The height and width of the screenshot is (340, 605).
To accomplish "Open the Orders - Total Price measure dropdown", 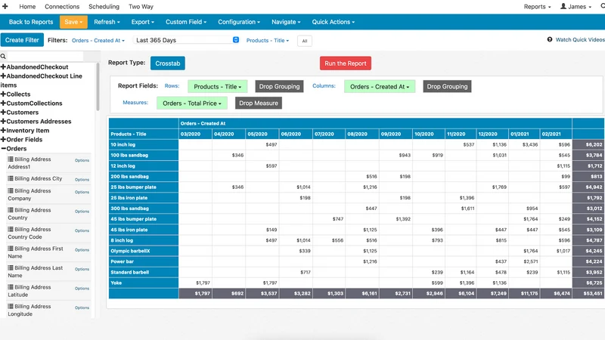I will [x=192, y=104].
